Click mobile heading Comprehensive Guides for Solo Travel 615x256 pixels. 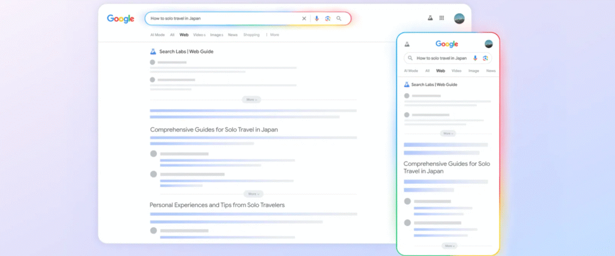click(447, 168)
